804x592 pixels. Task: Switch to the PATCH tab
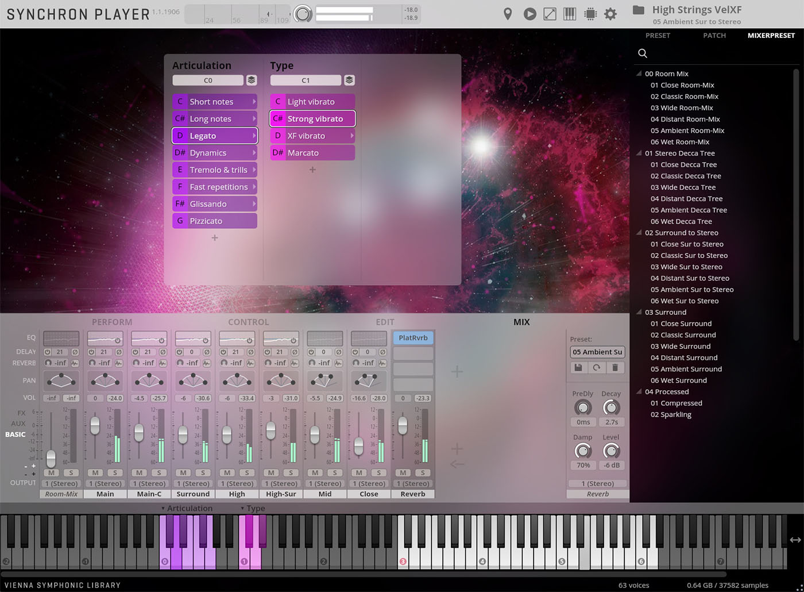tap(714, 35)
